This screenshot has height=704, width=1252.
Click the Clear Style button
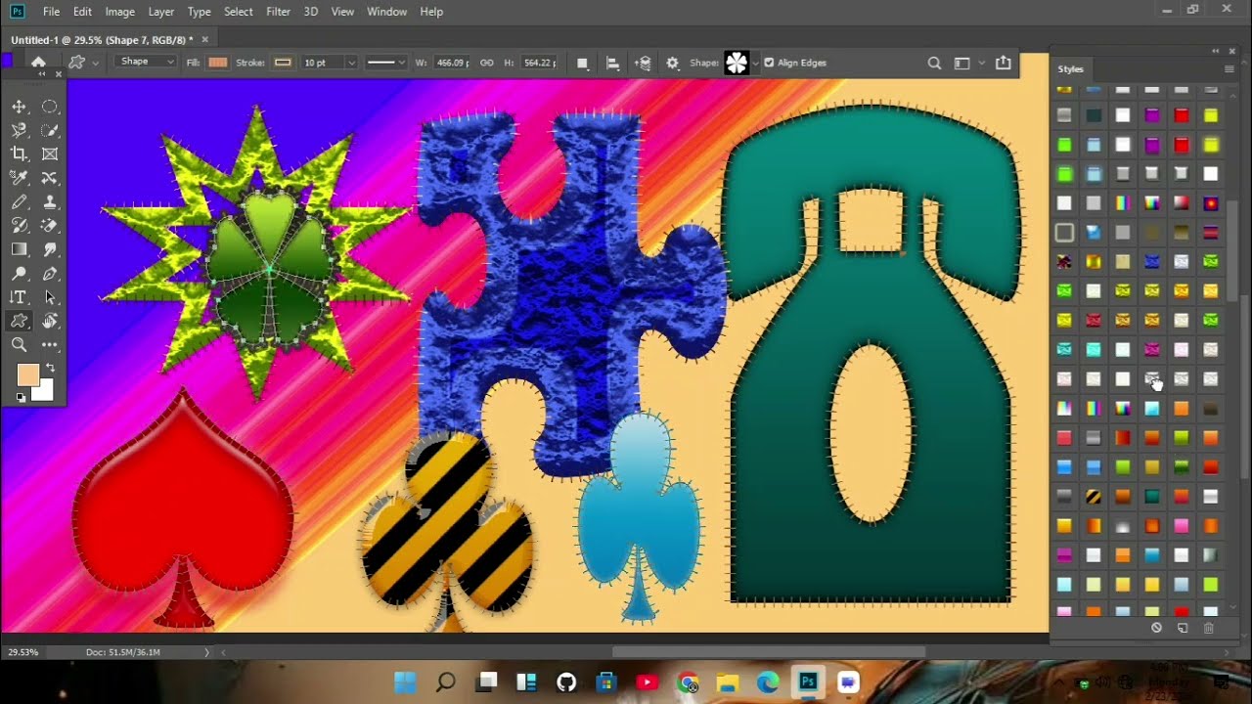pyautogui.click(x=1156, y=628)
